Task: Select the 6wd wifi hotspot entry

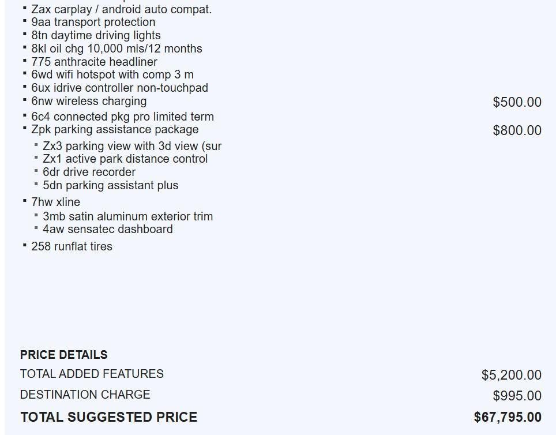Action: point(112,74)
